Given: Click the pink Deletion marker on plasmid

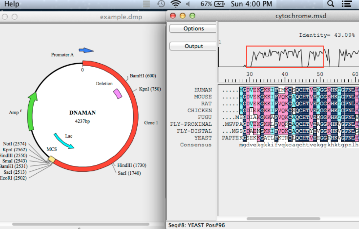Looking at the screenshot, I should coord(118,94).
